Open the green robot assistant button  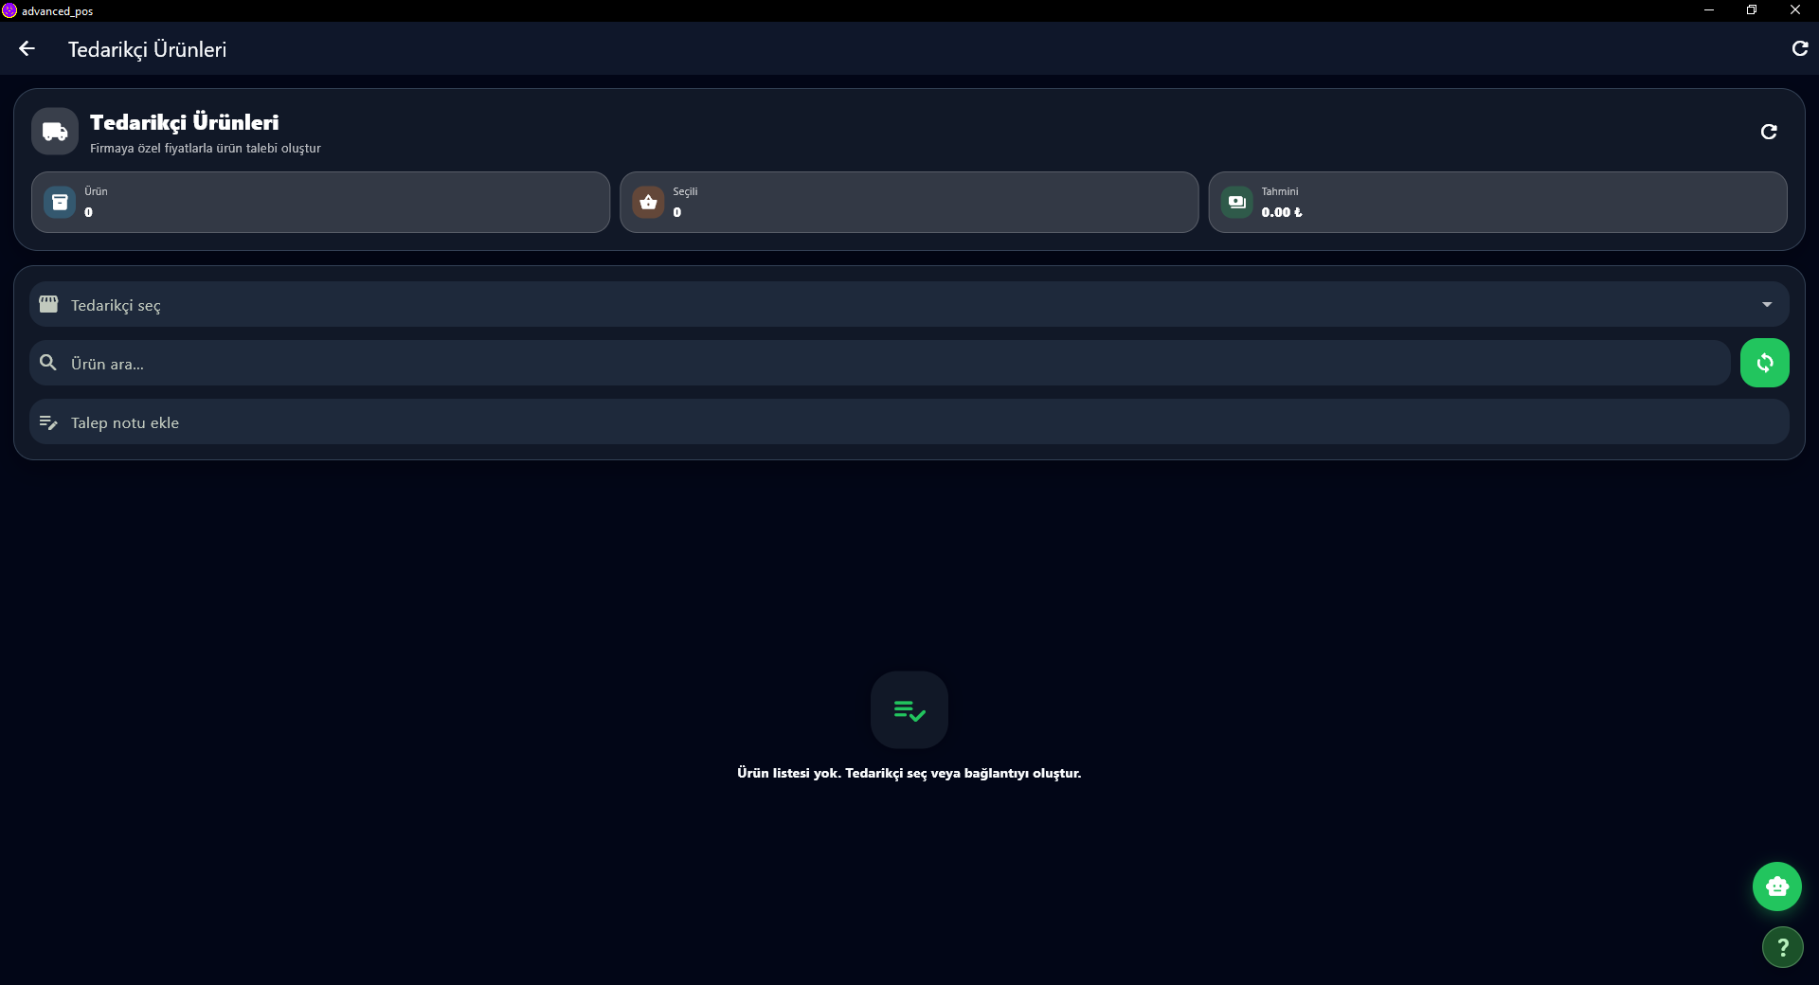pyautogui.click(x=1777, y=886)
